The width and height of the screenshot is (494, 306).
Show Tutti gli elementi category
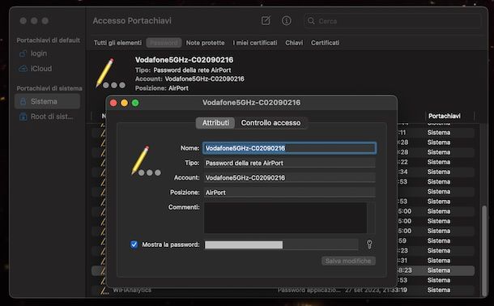pyautogui.click(x=117, y=43)
